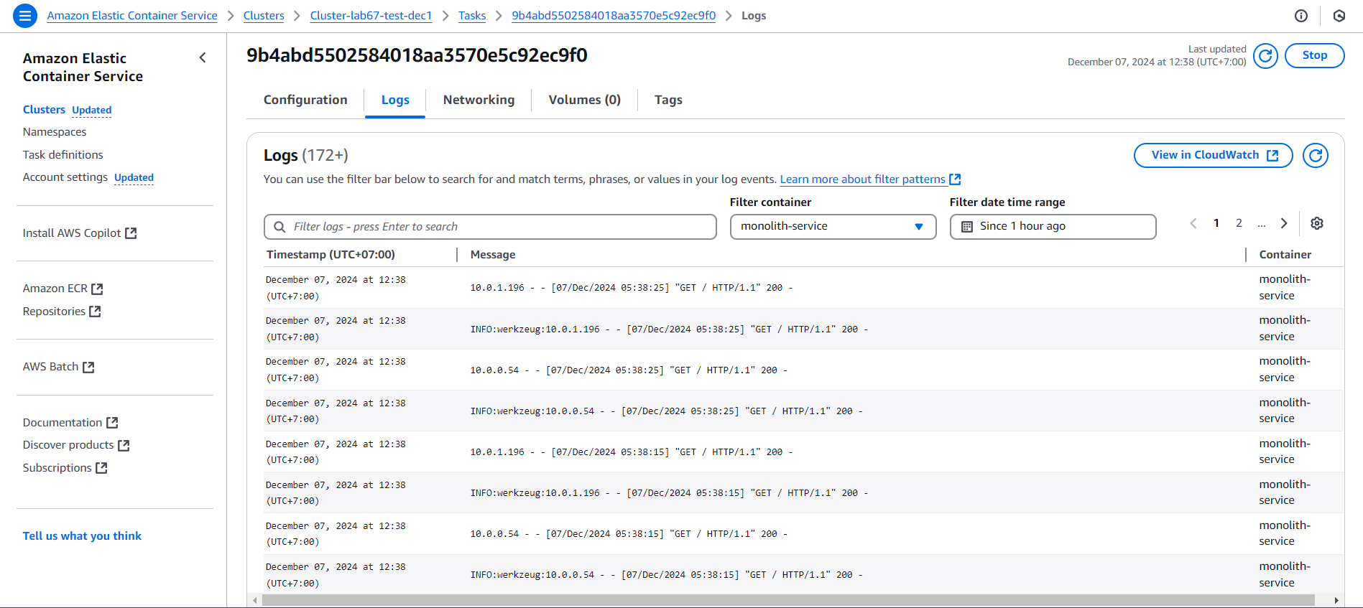Open Account settings in the sidebar

[x=65, y=177]
